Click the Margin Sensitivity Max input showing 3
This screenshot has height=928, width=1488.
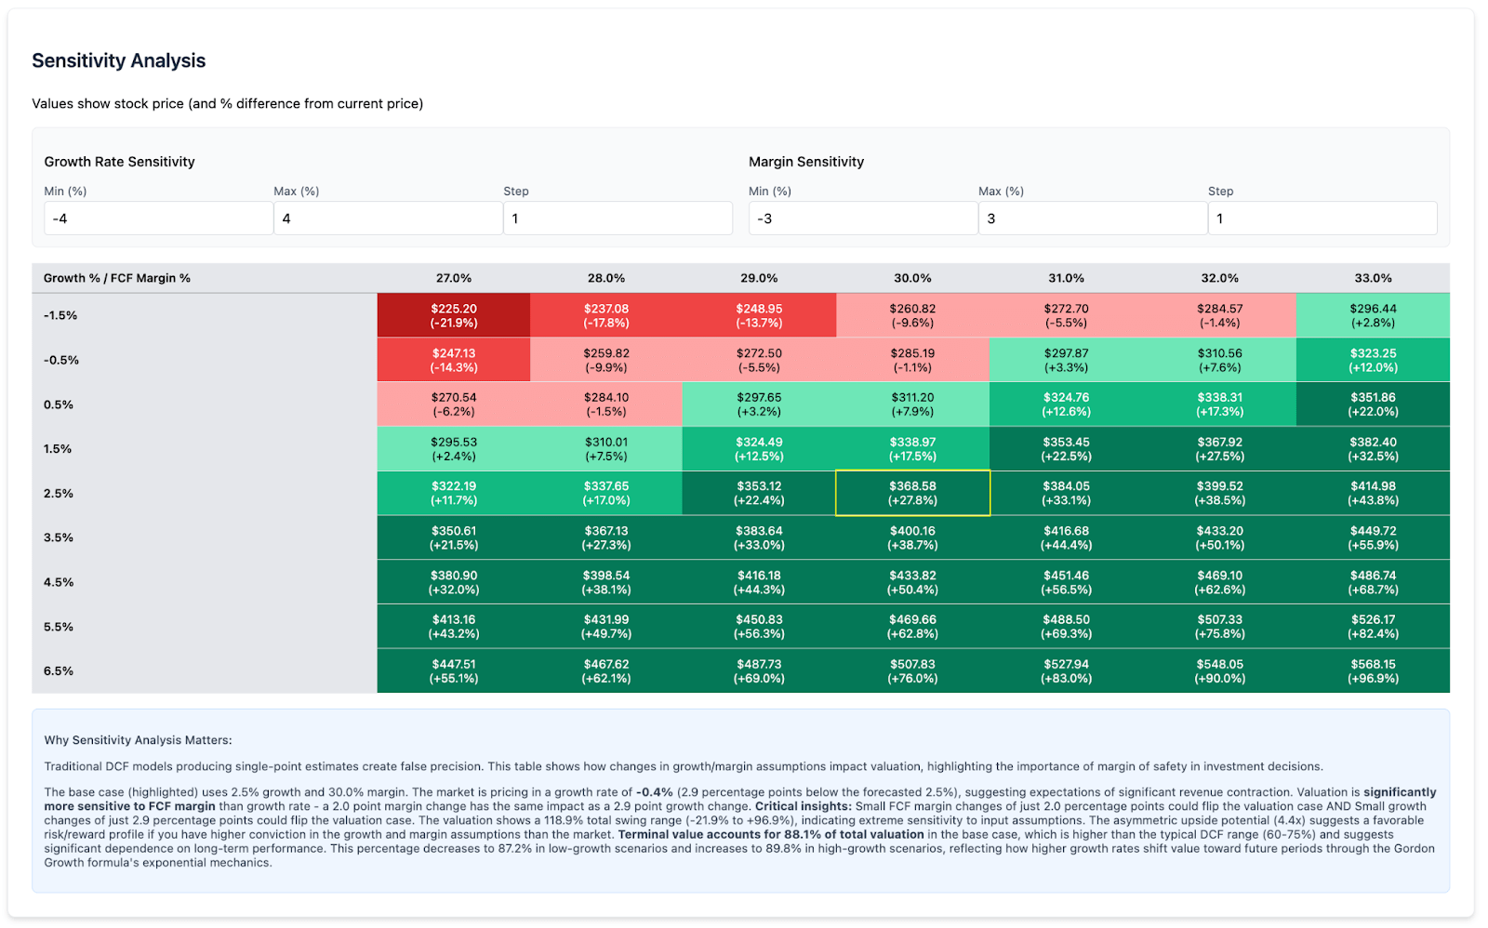click(1092, 218)
